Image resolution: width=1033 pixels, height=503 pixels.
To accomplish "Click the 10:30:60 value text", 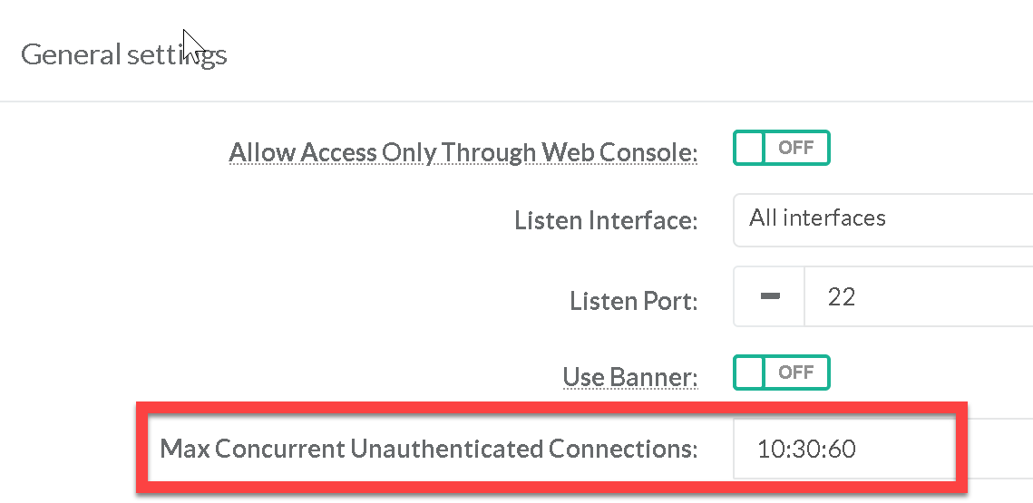I will 807,449.
